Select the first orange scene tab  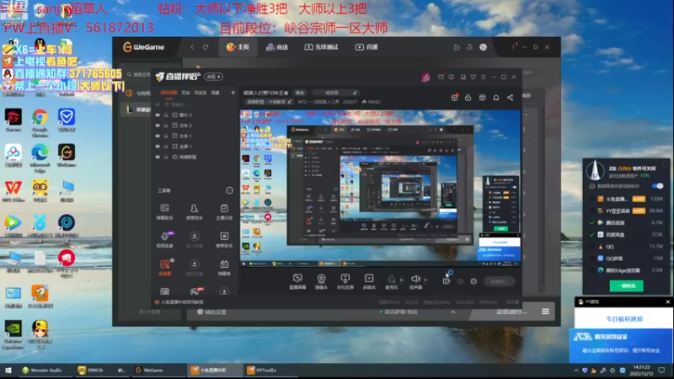pyautogui.click(x=169, y=93)
